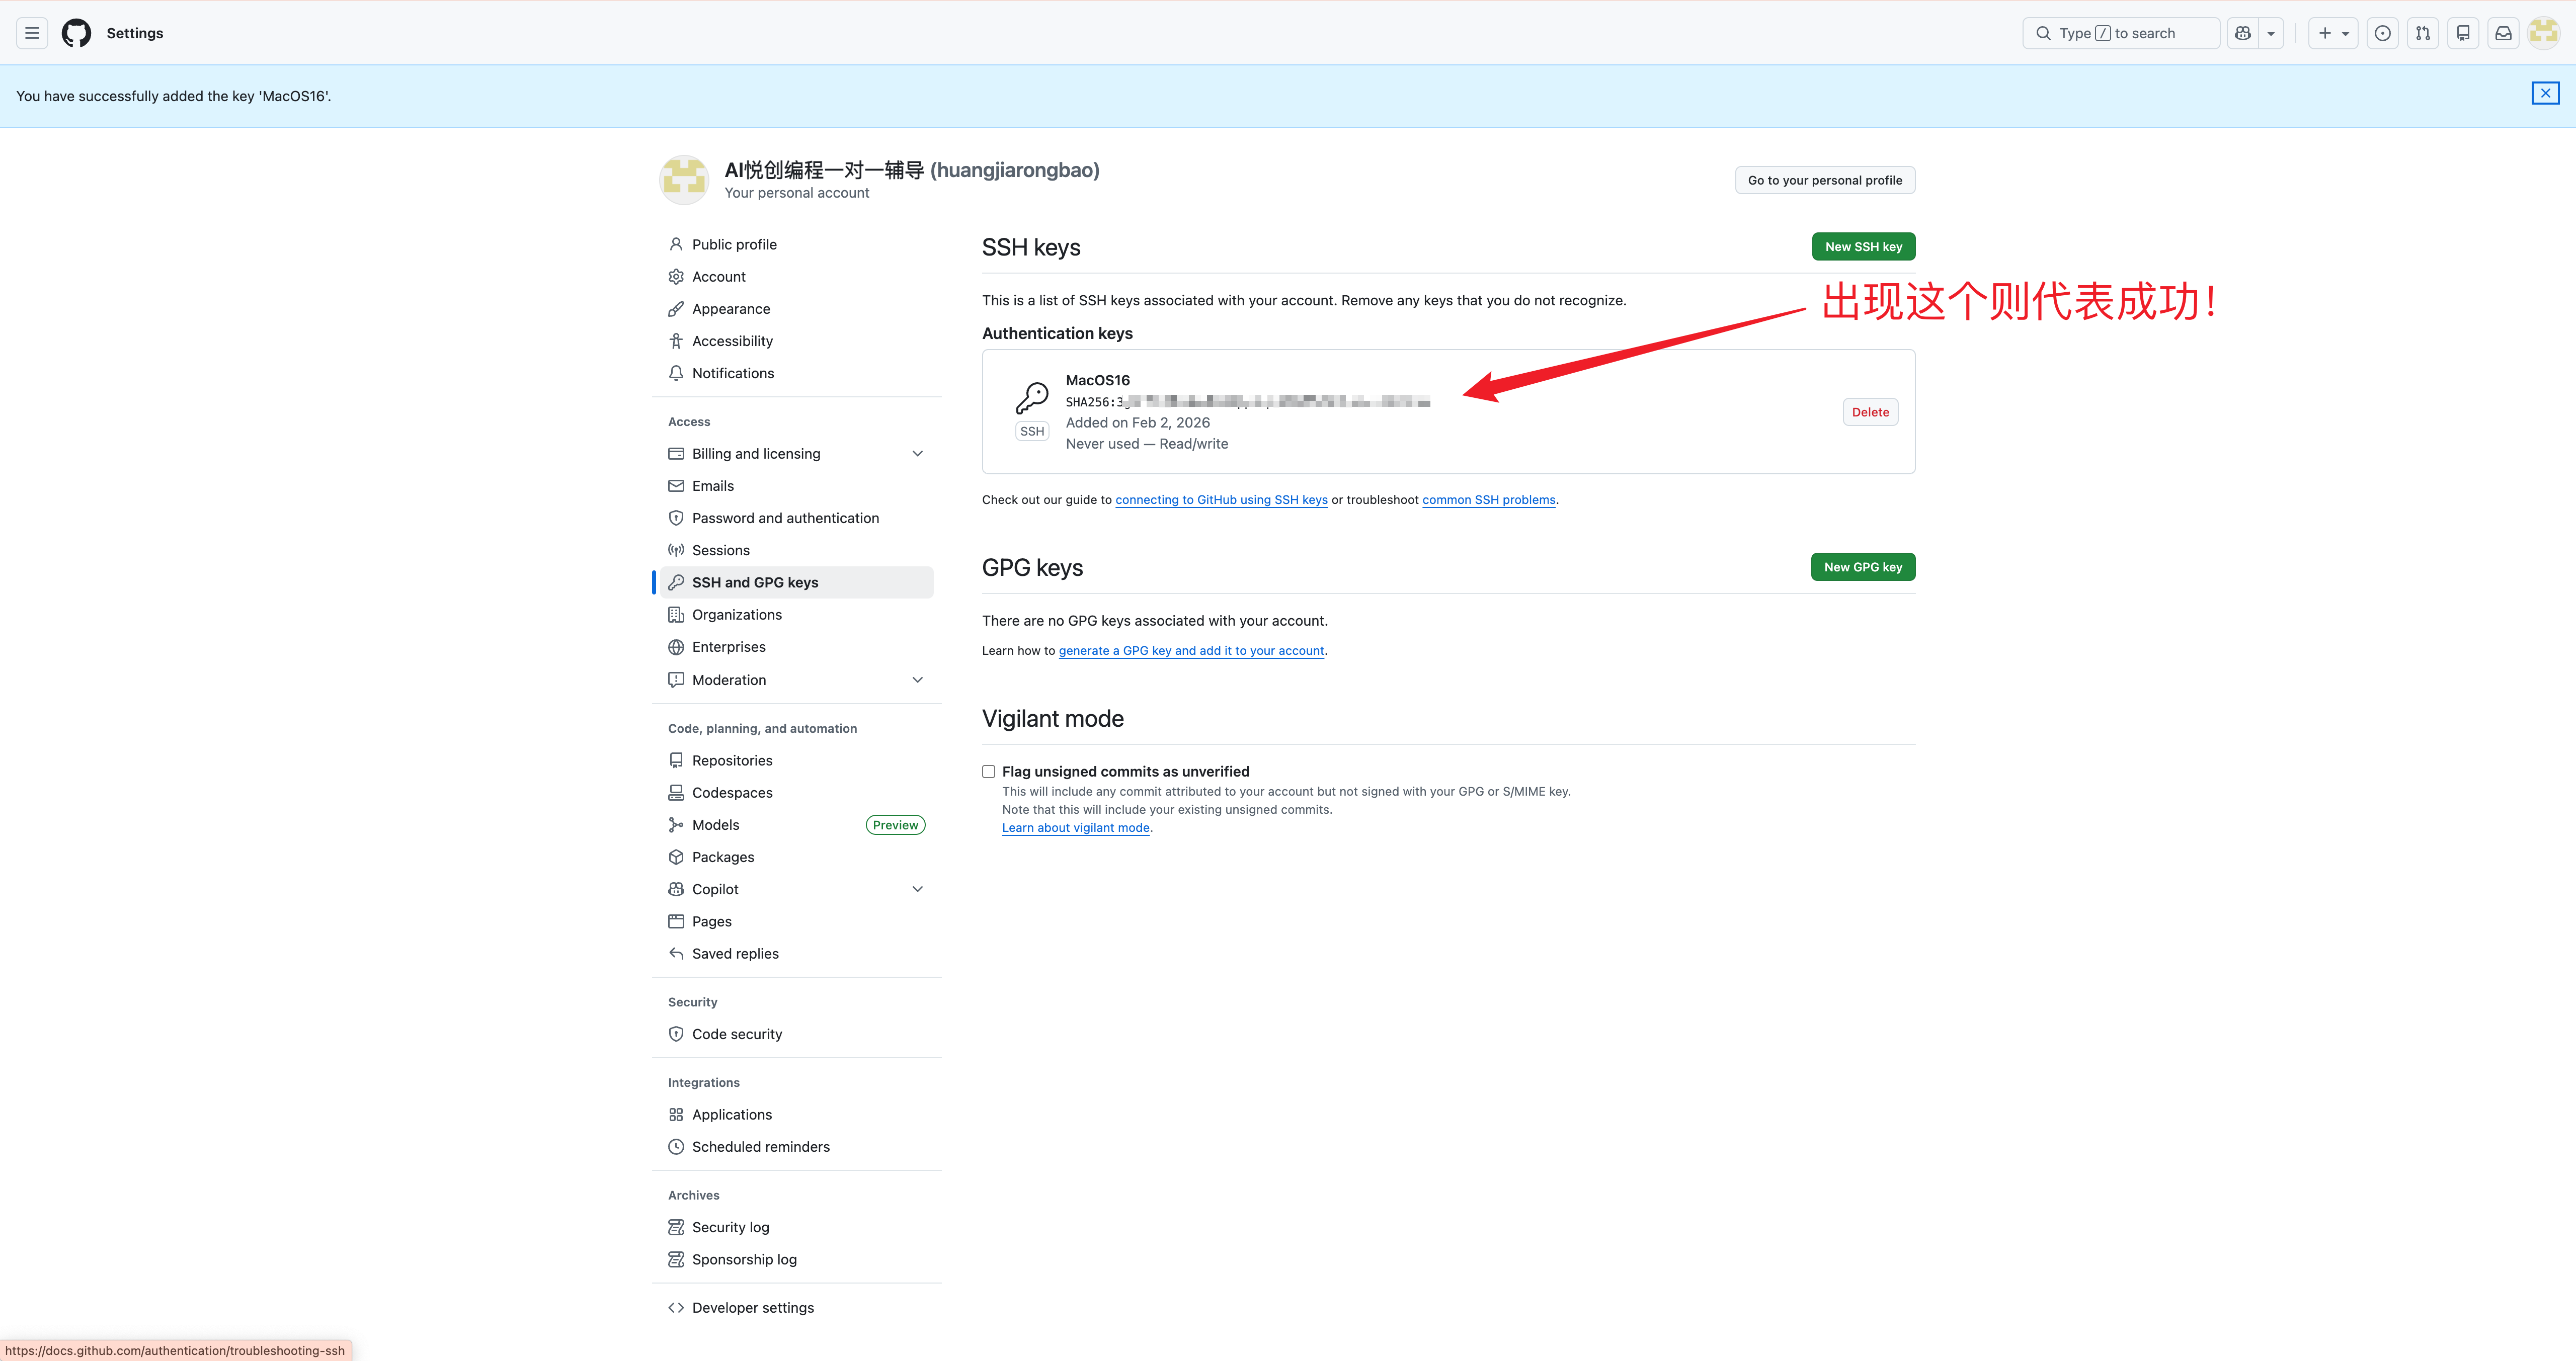2576x1361 pixels.
Task: Click the Notifications bell icon in sidebar
Action: (676, 373)
